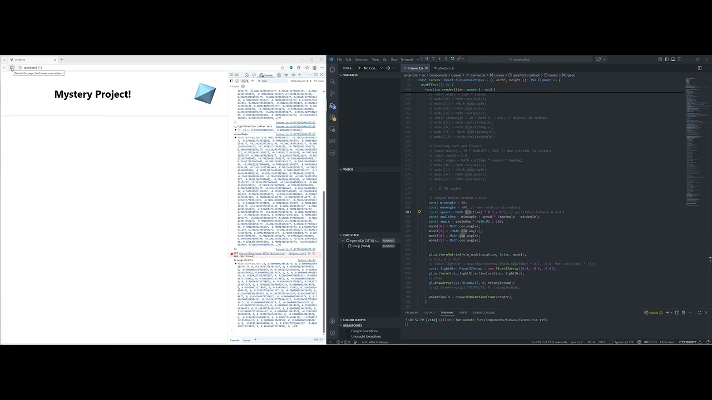Viewport: 712px width, 400px height.
Task: Open the No Configuration debug dropdown
Action: [373, 68]
